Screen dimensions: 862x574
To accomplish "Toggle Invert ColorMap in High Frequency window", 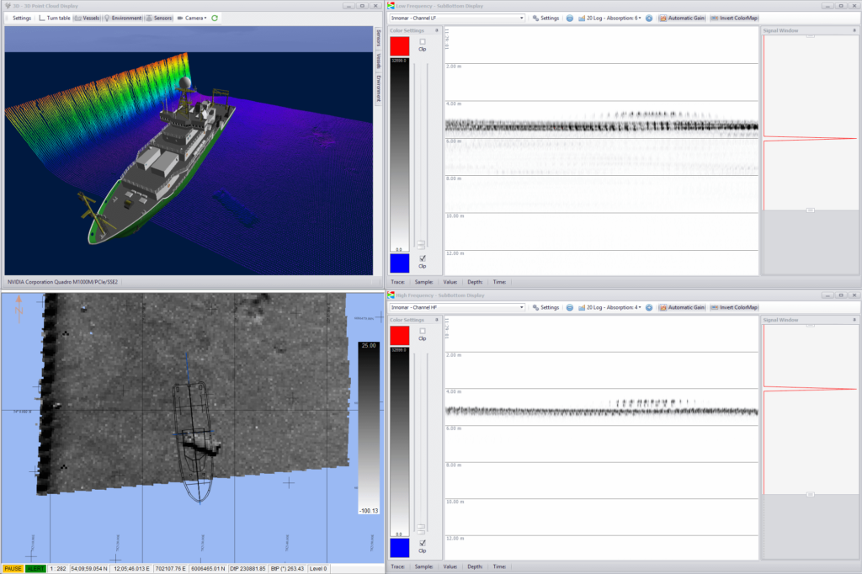I will (x=734, y=307).
